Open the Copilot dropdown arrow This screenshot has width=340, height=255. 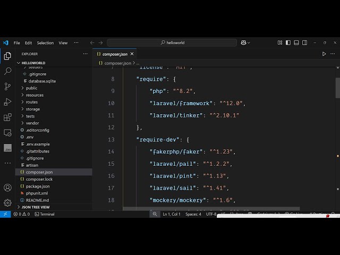click(x=249, y=42)
